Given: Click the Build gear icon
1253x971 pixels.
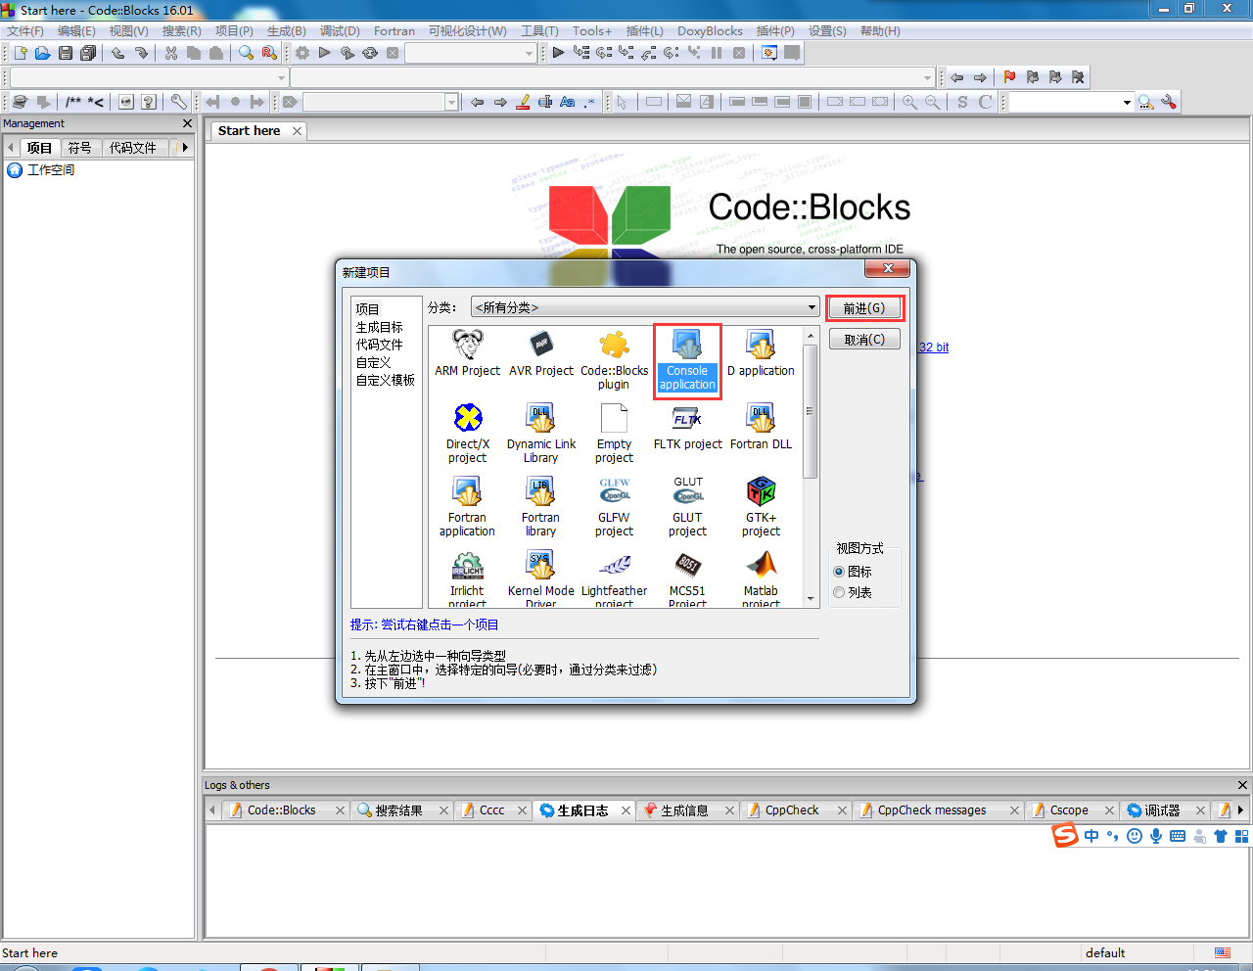Looking at the screenshot, I should pyautogui.click(x=302, y=53).
